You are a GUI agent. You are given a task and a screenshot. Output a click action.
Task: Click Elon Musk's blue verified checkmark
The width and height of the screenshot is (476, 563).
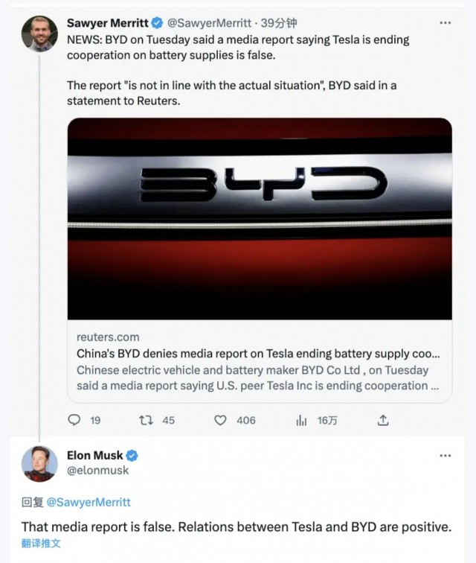tap(132, 455)
